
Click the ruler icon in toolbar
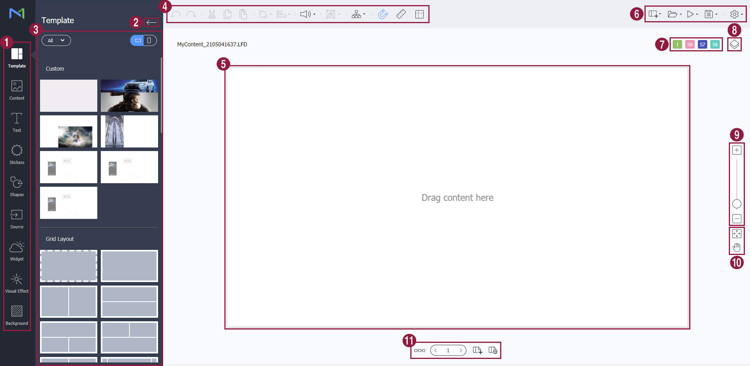pos(401,15)
